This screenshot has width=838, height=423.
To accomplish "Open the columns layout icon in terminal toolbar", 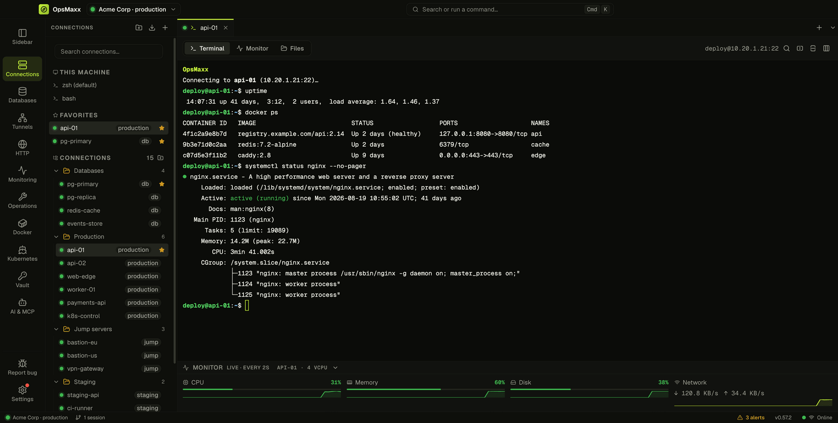I will pyautogui.click(x=826, y=48).
